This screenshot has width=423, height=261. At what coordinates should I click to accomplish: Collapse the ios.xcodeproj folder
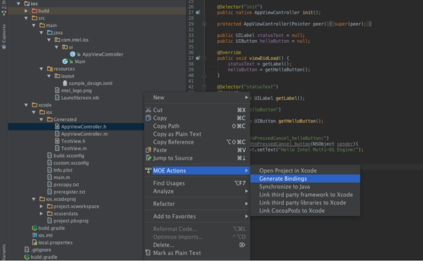tap(34, 199)
